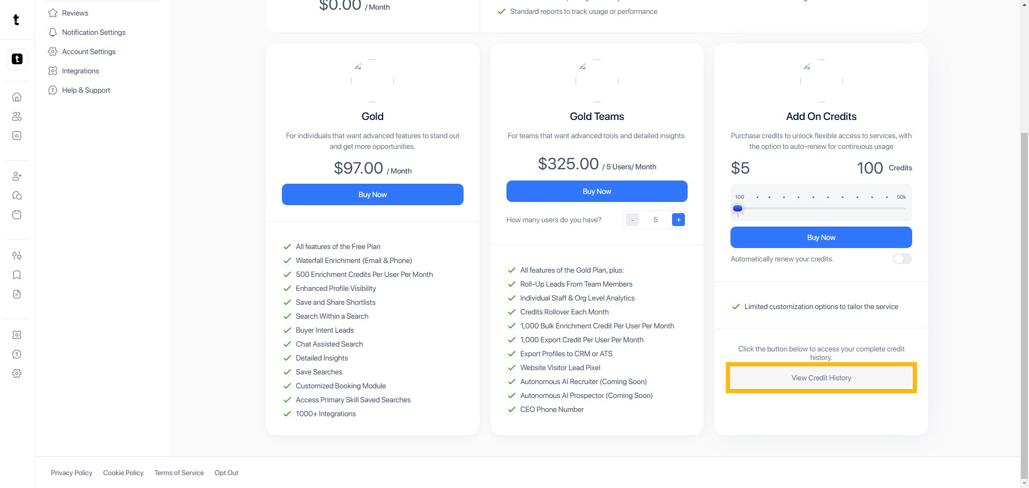
Task: Go to Account Settings in sidebar
Action: 88,51
